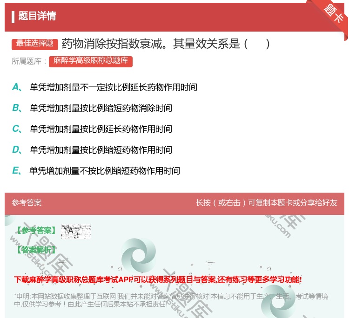The image size is (349, 318).
Task: Open the 麻醉学高级职称总题库 question bank link
Action: 91,61
